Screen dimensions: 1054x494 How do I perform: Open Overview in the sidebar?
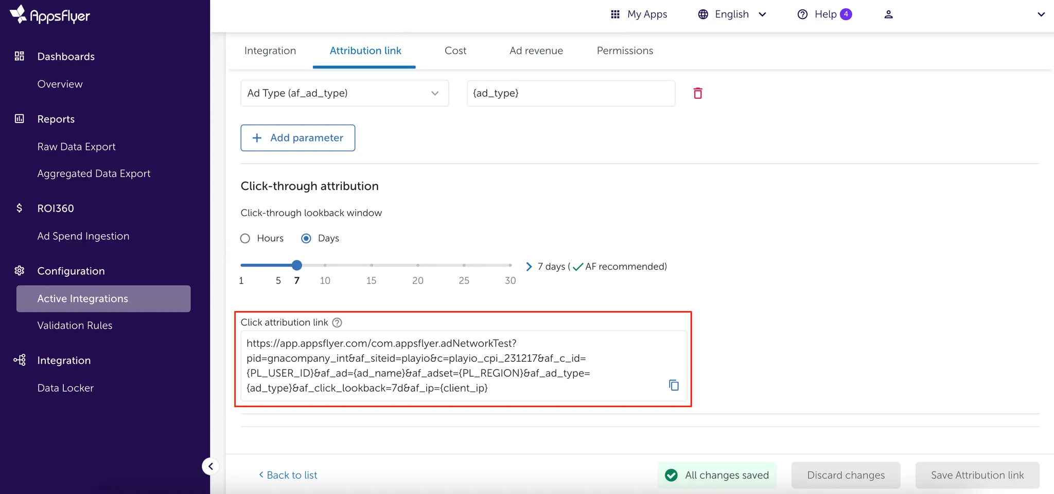click(60, 84)
